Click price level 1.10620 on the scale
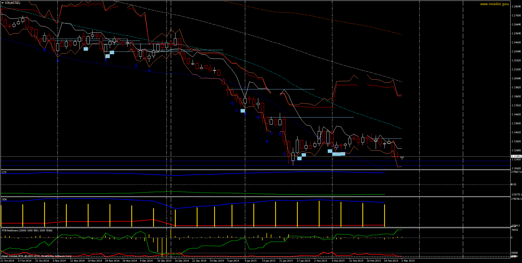 click(x=516, y=168)
